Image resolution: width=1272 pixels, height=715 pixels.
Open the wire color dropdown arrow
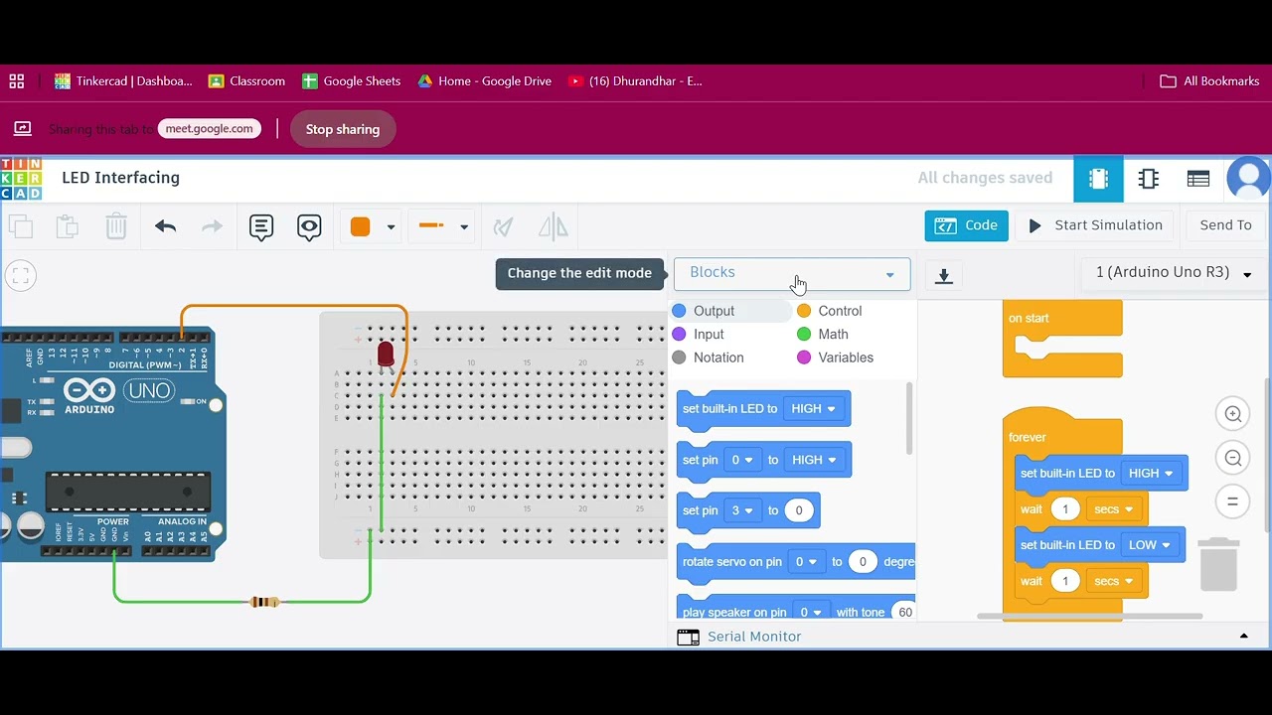pos(391,227)
